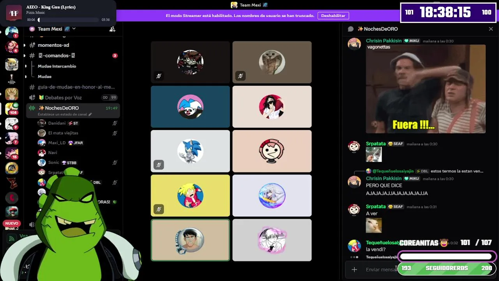The width and height of the screenshot is (499, 281).
Task: Click Navi avatar in voice list
Action: pos(42,153)
